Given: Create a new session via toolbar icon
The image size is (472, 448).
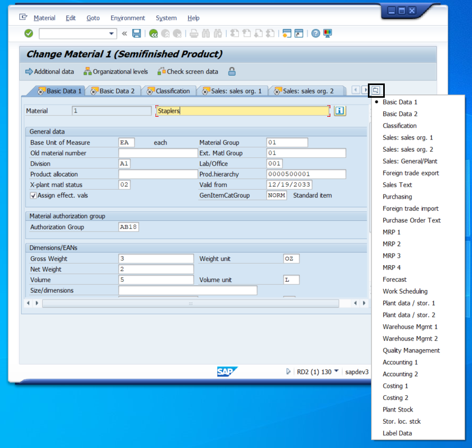Looking at the screenshot, I should coord(286,33).
